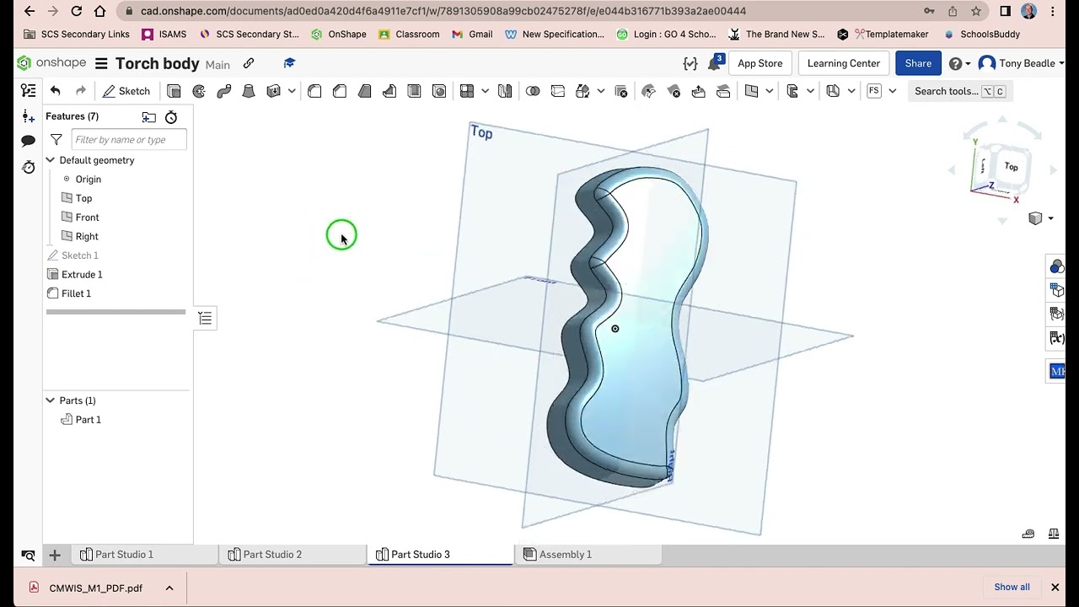Select the Chamfer tool
This screenshot has width=1079, height=607.
tap(340, 91)
